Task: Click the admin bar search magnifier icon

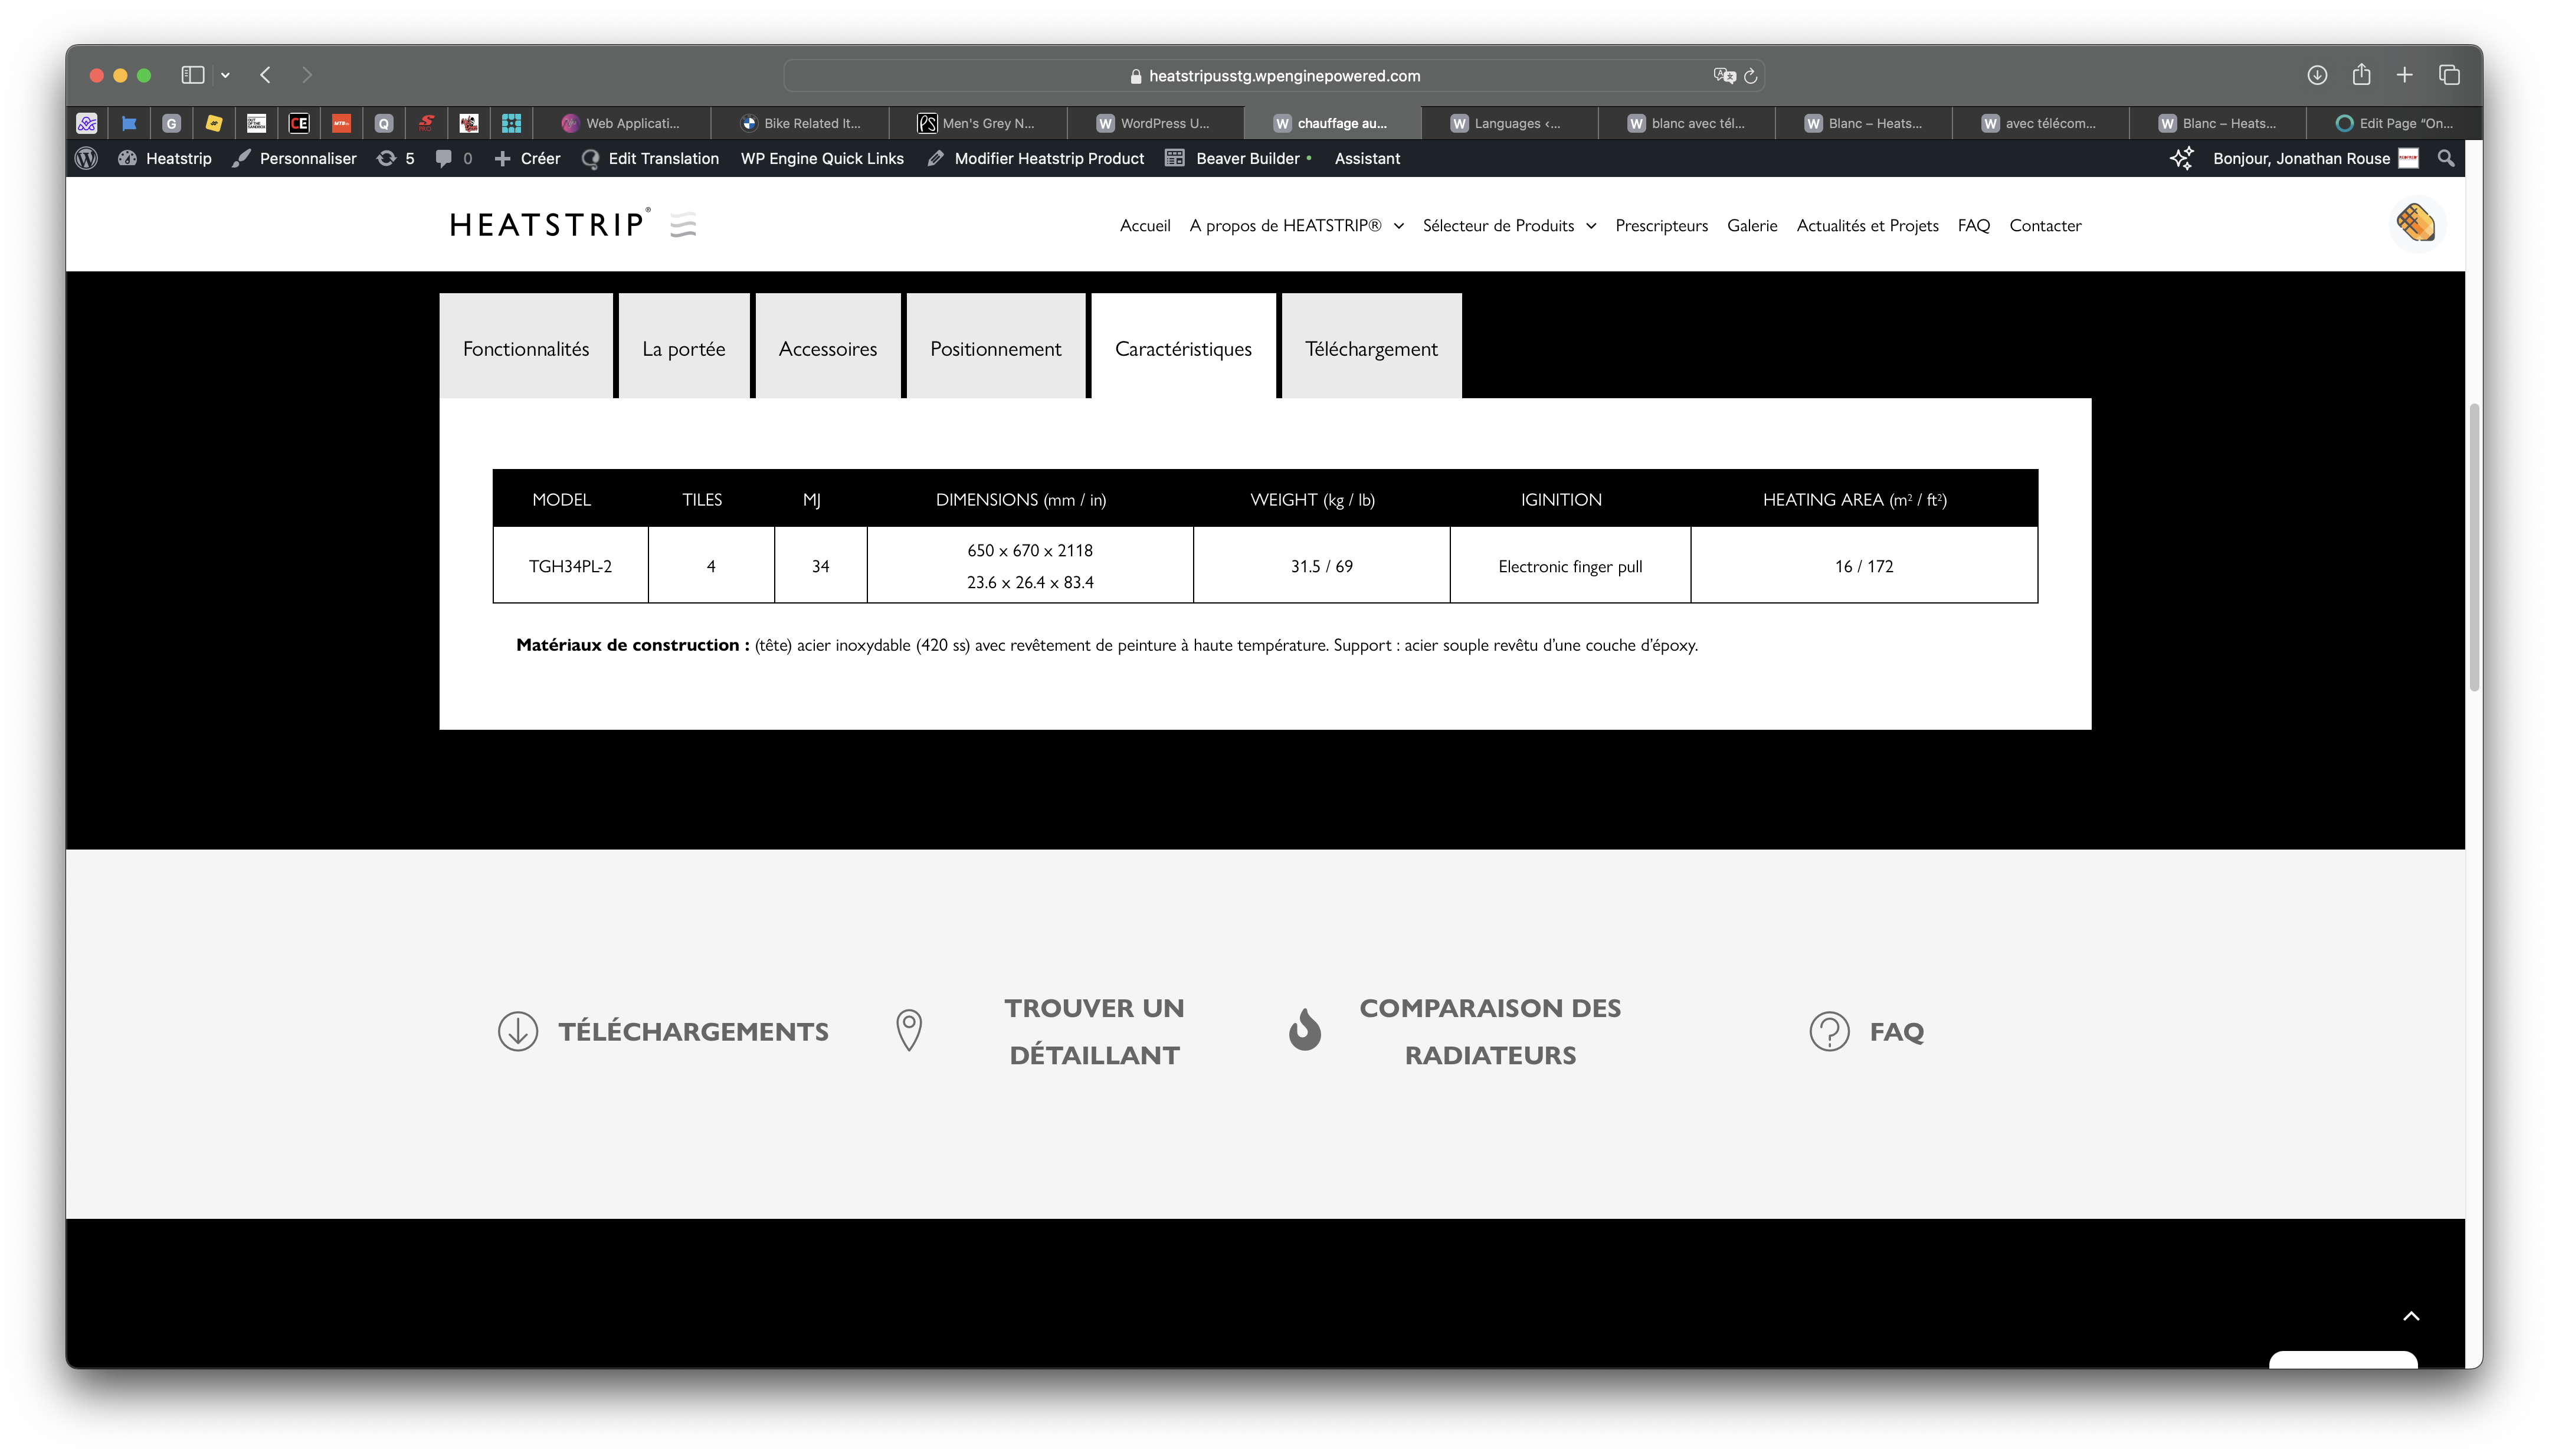Action: pos(2445,158)
